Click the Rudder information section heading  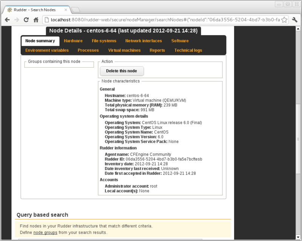coord(118,148)
